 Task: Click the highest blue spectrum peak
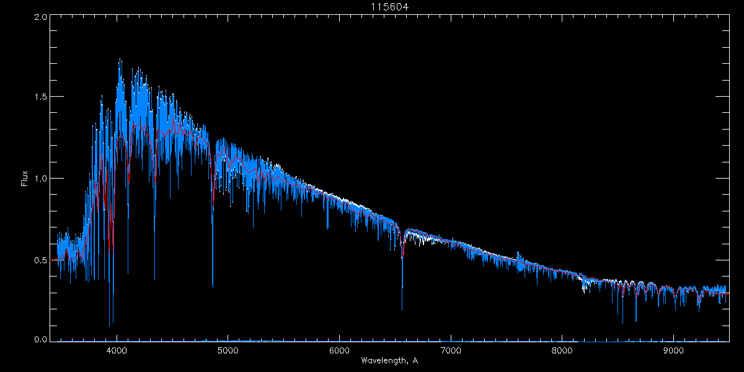(x=119, y=61)
